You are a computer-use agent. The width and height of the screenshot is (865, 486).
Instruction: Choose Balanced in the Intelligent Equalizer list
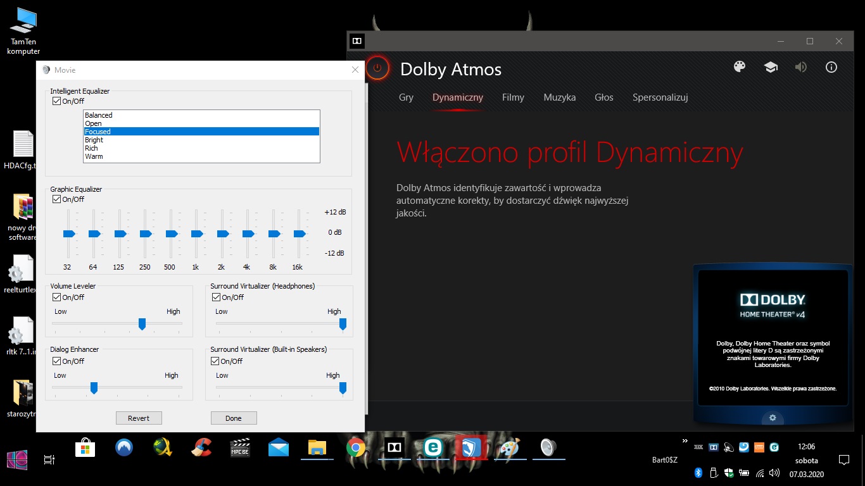tap(201, 115)
